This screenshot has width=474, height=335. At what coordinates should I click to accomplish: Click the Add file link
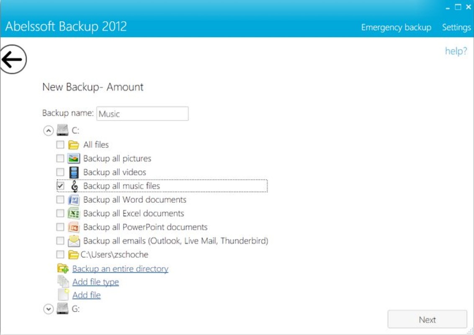pyautogui.click(x=86, y=295)
